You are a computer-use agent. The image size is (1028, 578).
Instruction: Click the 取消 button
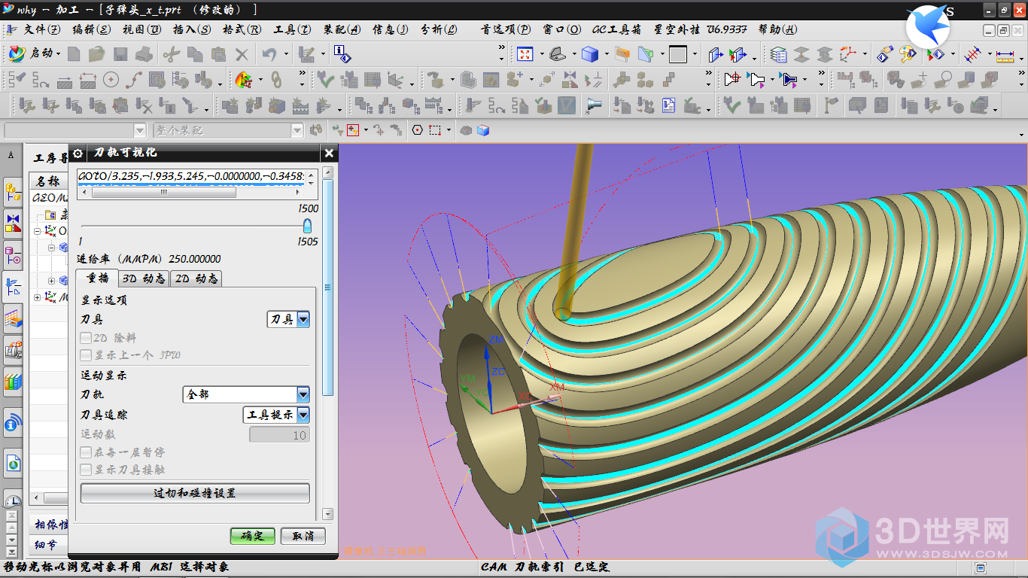click(x=303, y=536)
